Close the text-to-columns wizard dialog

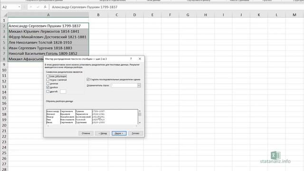[140, 59]
